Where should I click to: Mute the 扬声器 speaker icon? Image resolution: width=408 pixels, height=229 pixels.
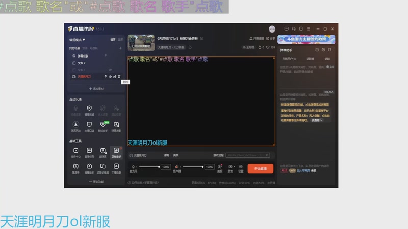(x=176, y=167)
